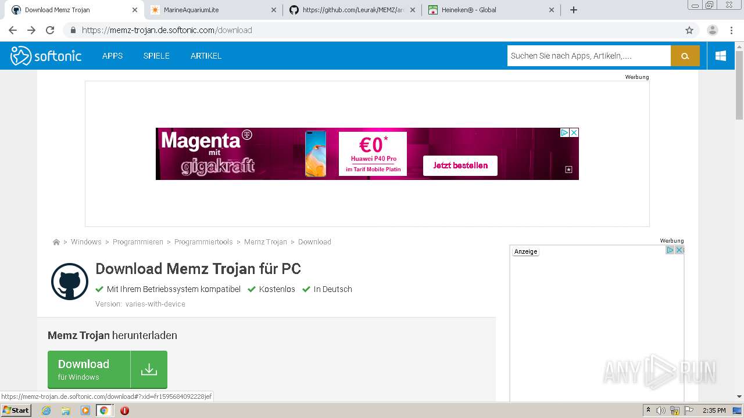Image resolution: width=744 pixels, height=418 pixels.
Task: Open the Chrome profile avatar
Action: pos(713,30)
